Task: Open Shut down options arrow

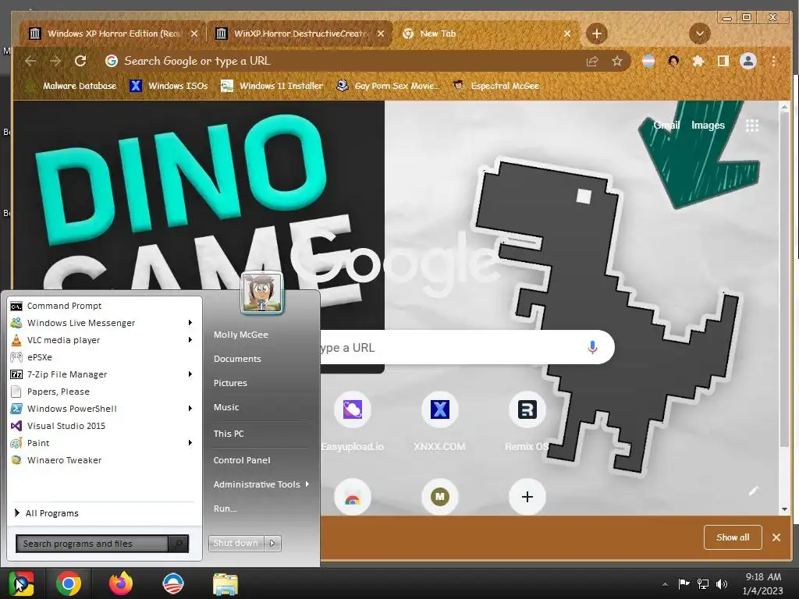Action: point(272,543)
